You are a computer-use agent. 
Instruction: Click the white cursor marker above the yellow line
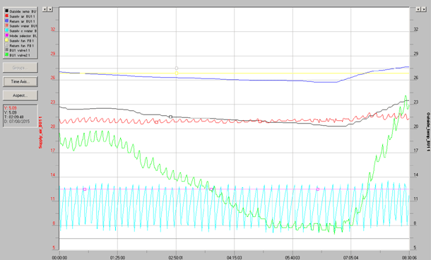coord(177,68)
